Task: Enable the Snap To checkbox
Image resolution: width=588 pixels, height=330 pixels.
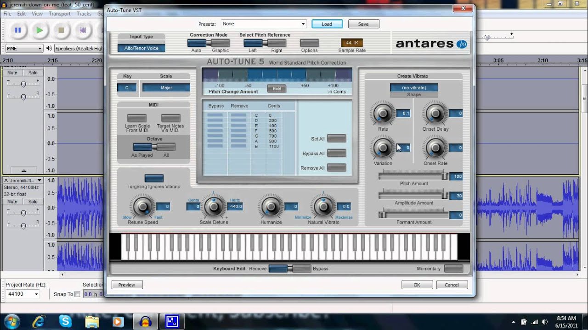Action: click(77, 294)
